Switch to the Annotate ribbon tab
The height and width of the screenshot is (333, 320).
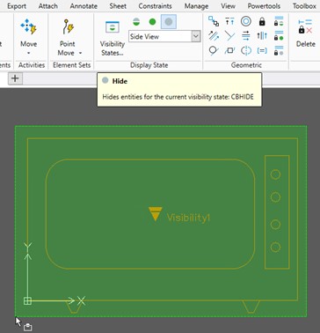[x=84, y=6]
